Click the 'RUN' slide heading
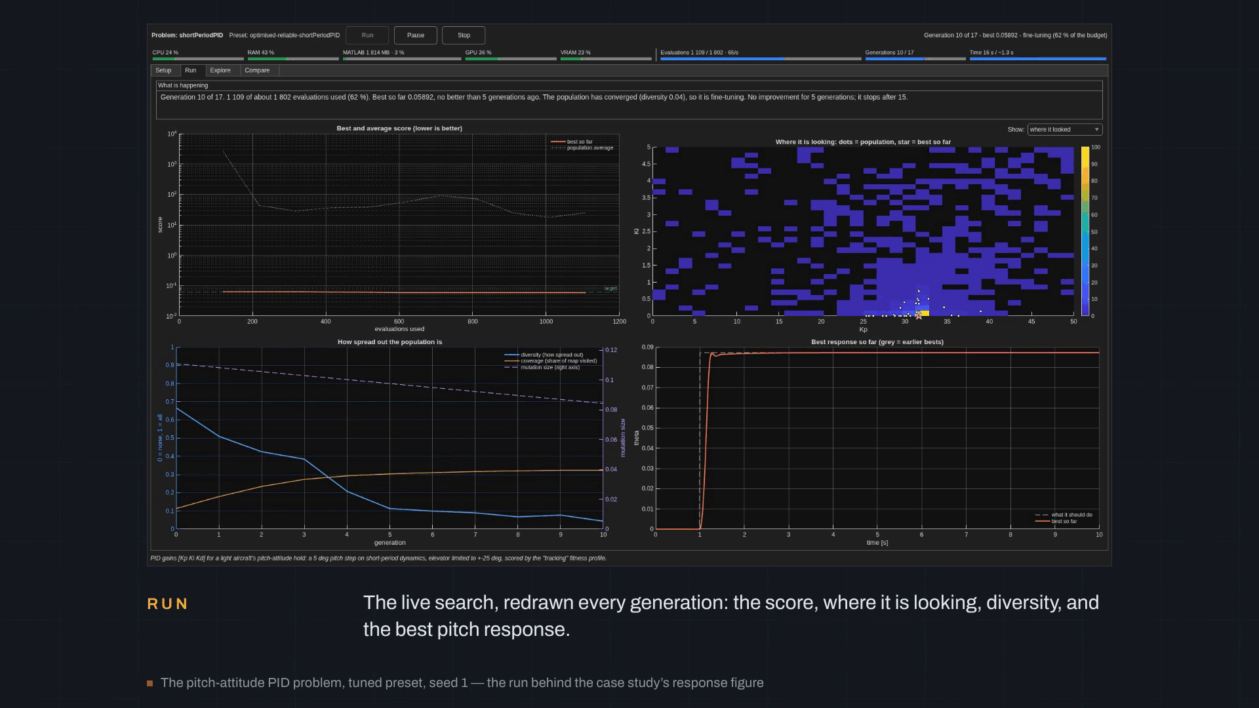The height and width of the screenshot is (708, 1259). tap(168, 604)
